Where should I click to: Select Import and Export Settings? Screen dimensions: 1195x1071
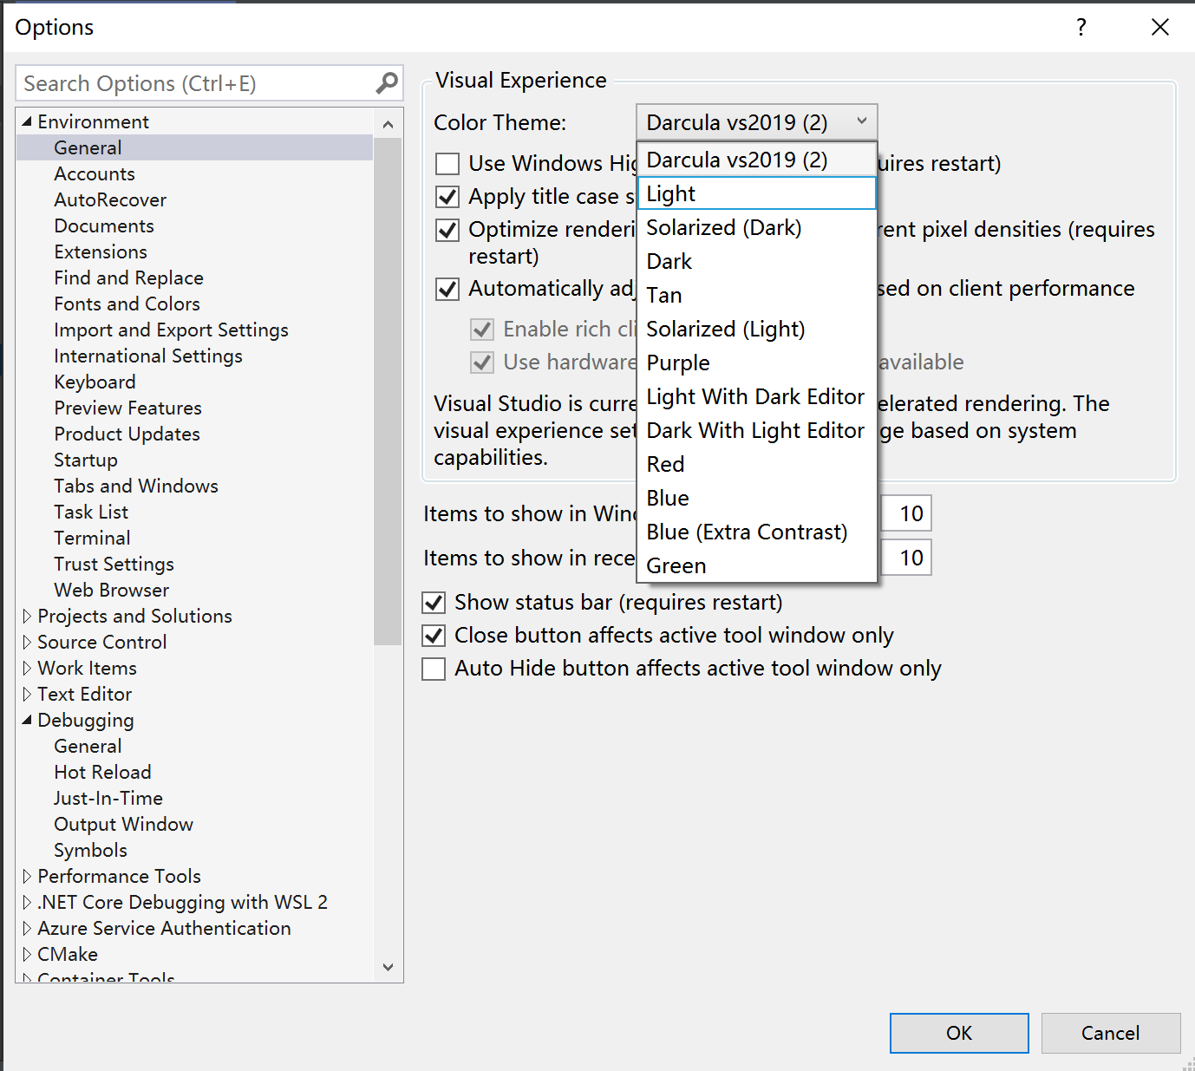click(171, 330)
